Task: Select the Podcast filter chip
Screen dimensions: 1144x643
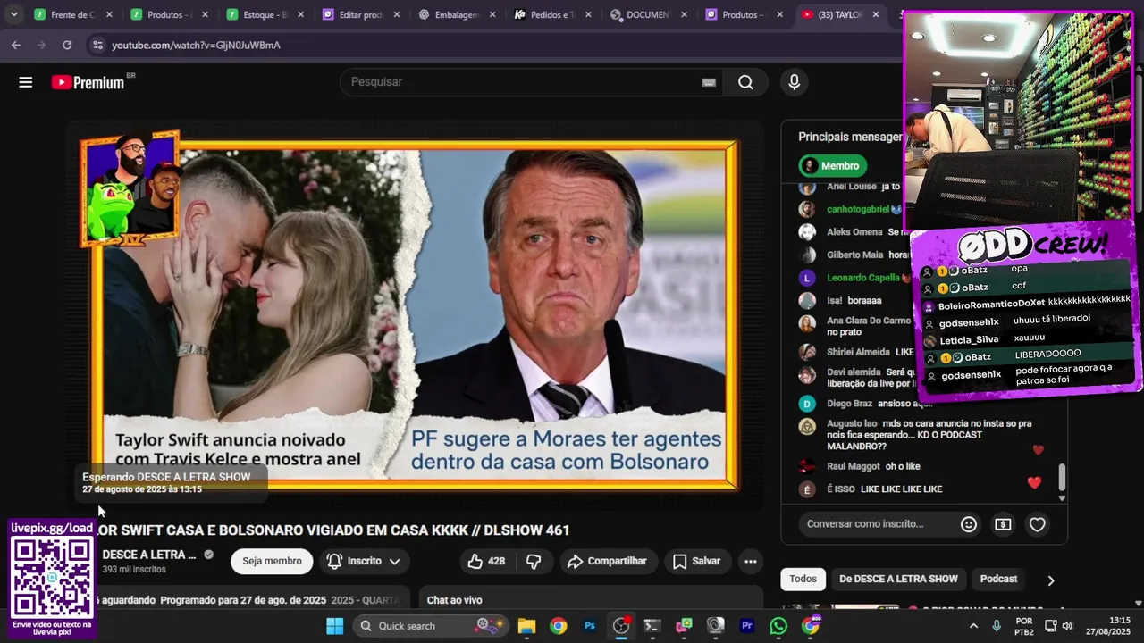Action: coord(998,579)
